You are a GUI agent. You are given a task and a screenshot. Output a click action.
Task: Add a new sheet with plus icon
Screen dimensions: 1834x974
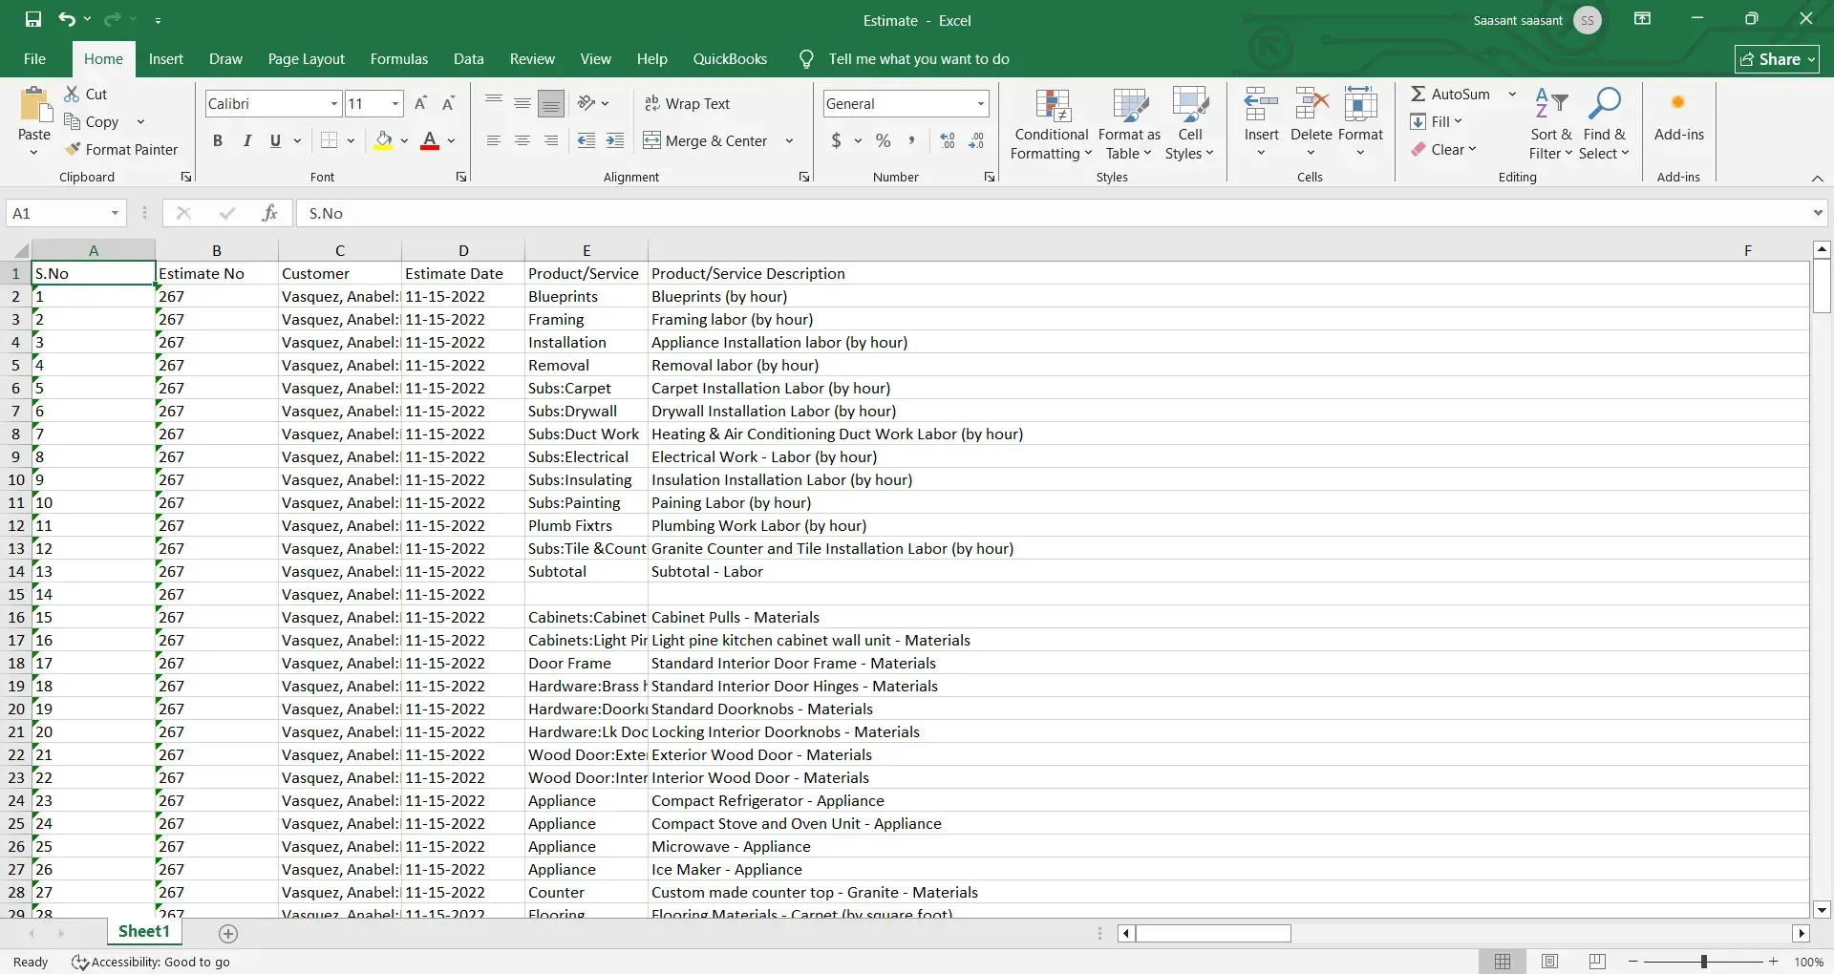228,933
